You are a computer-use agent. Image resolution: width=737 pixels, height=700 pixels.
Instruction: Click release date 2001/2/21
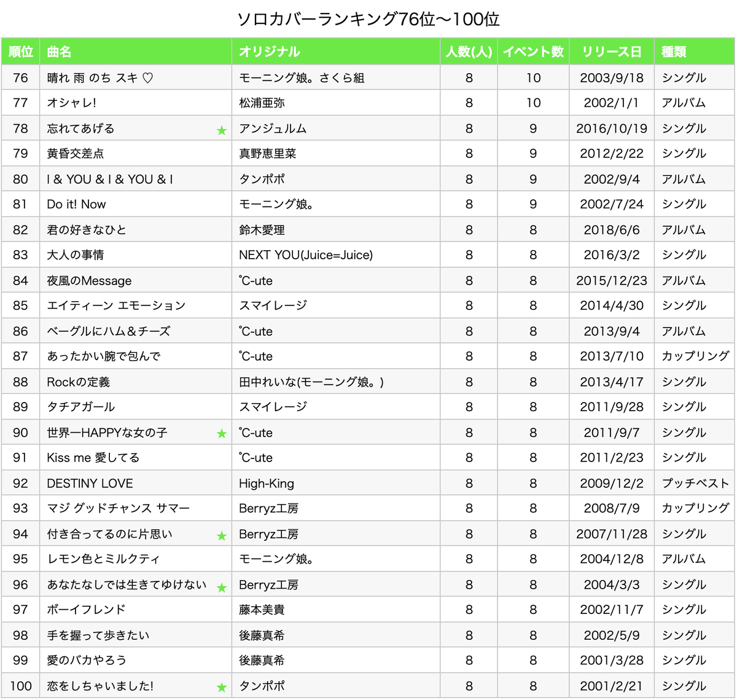point(612,686)
